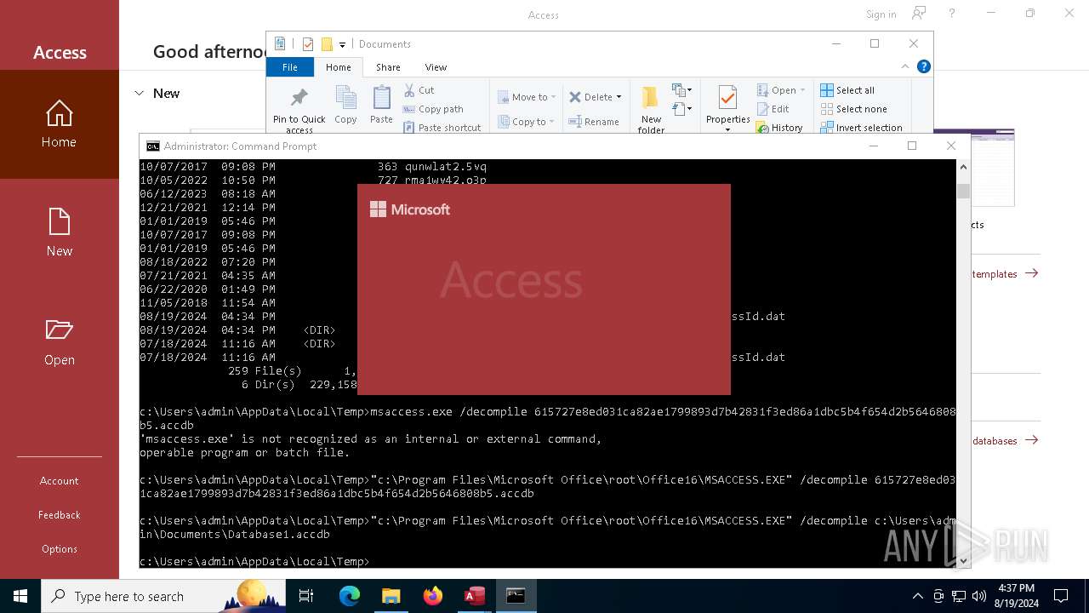
Task: Open File Explorer from taskbar
Action: click(391, 596)
